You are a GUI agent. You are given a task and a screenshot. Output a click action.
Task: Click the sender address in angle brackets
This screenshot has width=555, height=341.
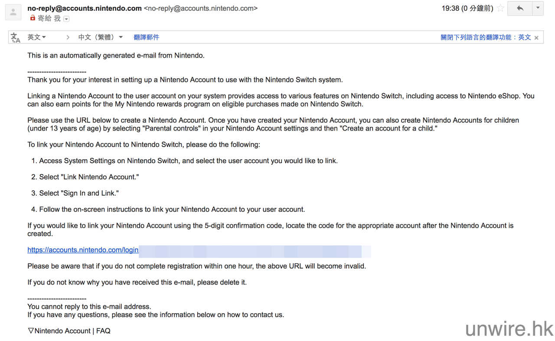[201, 8]
